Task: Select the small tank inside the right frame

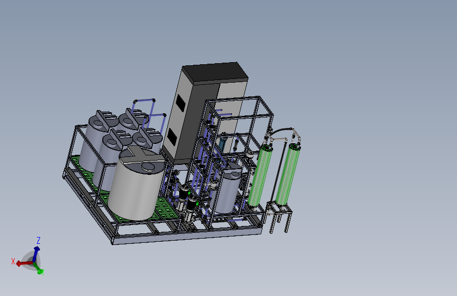Action: click(x=227, y=188)
